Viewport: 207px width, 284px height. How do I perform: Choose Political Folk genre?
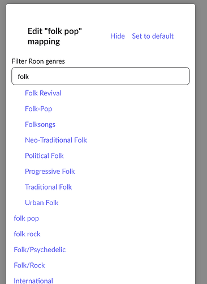coord(44,156)
